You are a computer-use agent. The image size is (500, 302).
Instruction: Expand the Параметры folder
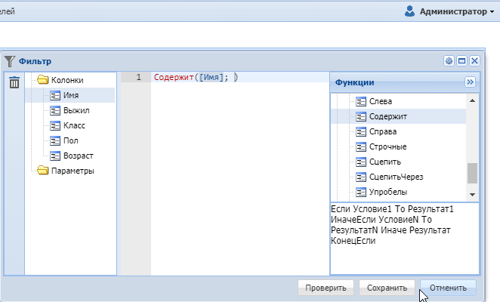(x=43, y=171)
